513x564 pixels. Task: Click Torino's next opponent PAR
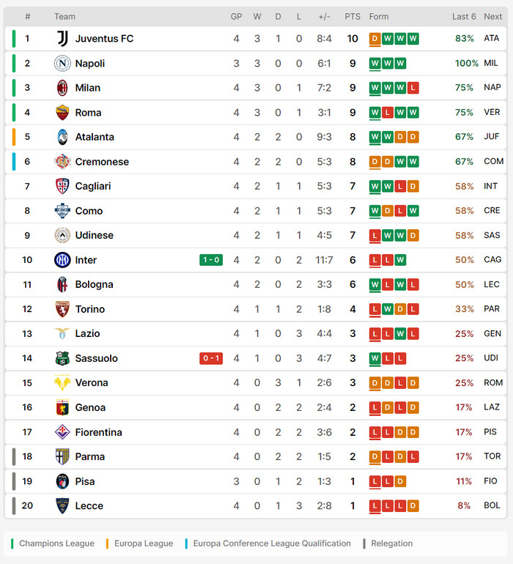coord(492,309)
